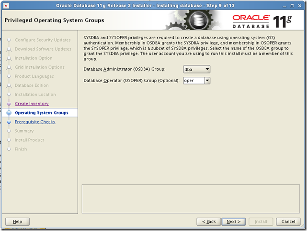Close the installer window
The width and height of the screenshot is (307, 231).
299,6
